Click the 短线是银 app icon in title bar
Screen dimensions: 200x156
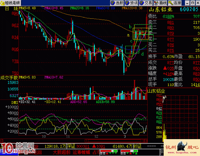(x=2, y=3)
